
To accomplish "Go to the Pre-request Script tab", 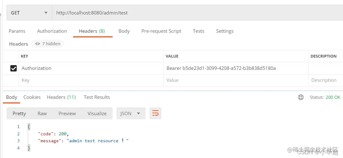I will coord(161,31).
